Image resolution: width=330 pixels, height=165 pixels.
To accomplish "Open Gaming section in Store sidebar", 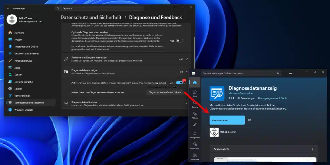I will (195, 104).
